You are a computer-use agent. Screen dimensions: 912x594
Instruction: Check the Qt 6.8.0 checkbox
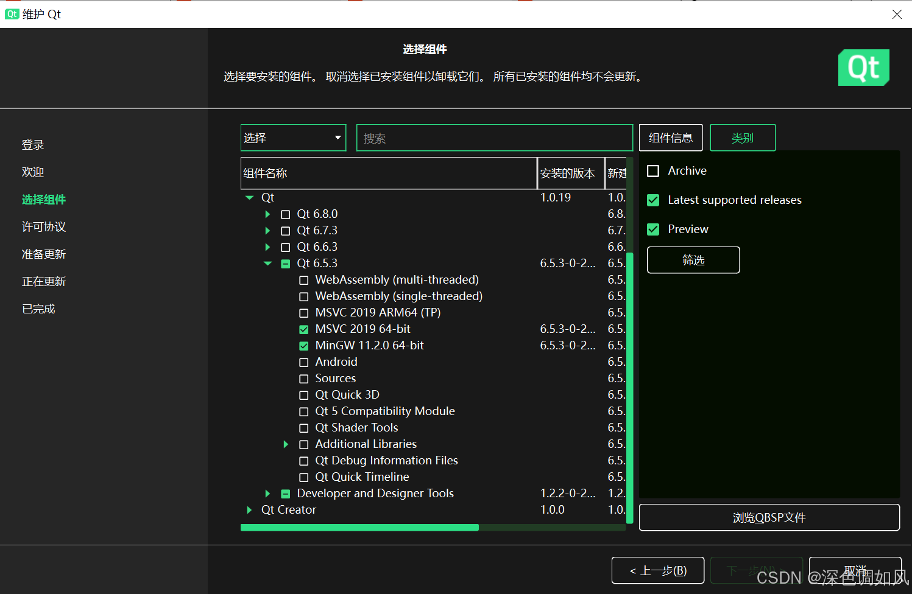(285, 214)
